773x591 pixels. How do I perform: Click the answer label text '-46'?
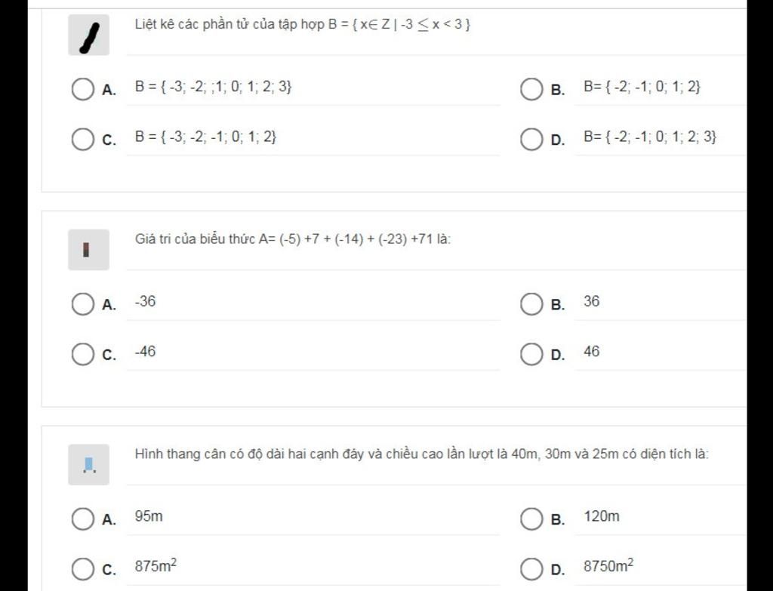(146, 352)
